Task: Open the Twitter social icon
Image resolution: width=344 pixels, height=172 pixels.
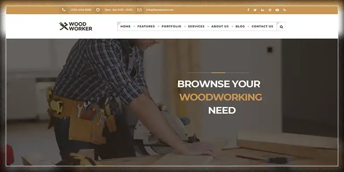Action: (255, 10)
